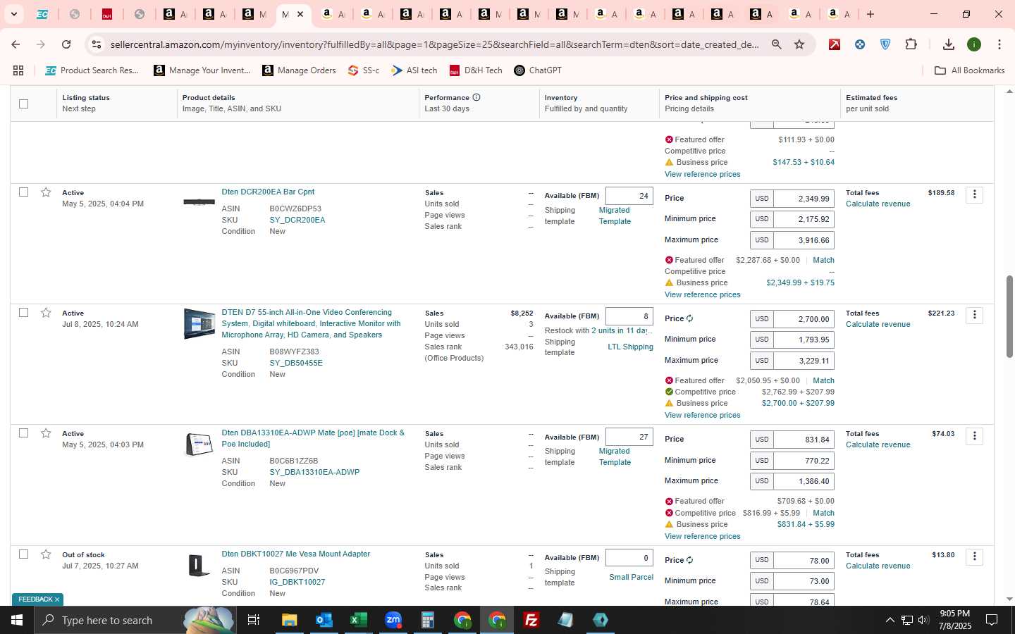
Task: Favorite the Dten DCR200EA listing with star
Action: point(46,192)
